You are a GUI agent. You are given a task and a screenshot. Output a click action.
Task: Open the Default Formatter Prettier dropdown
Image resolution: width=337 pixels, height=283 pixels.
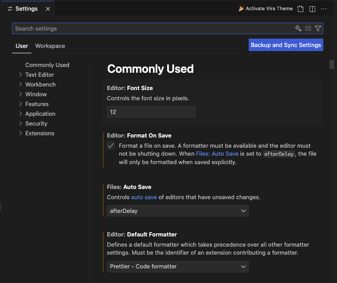[x=178, y=267]
